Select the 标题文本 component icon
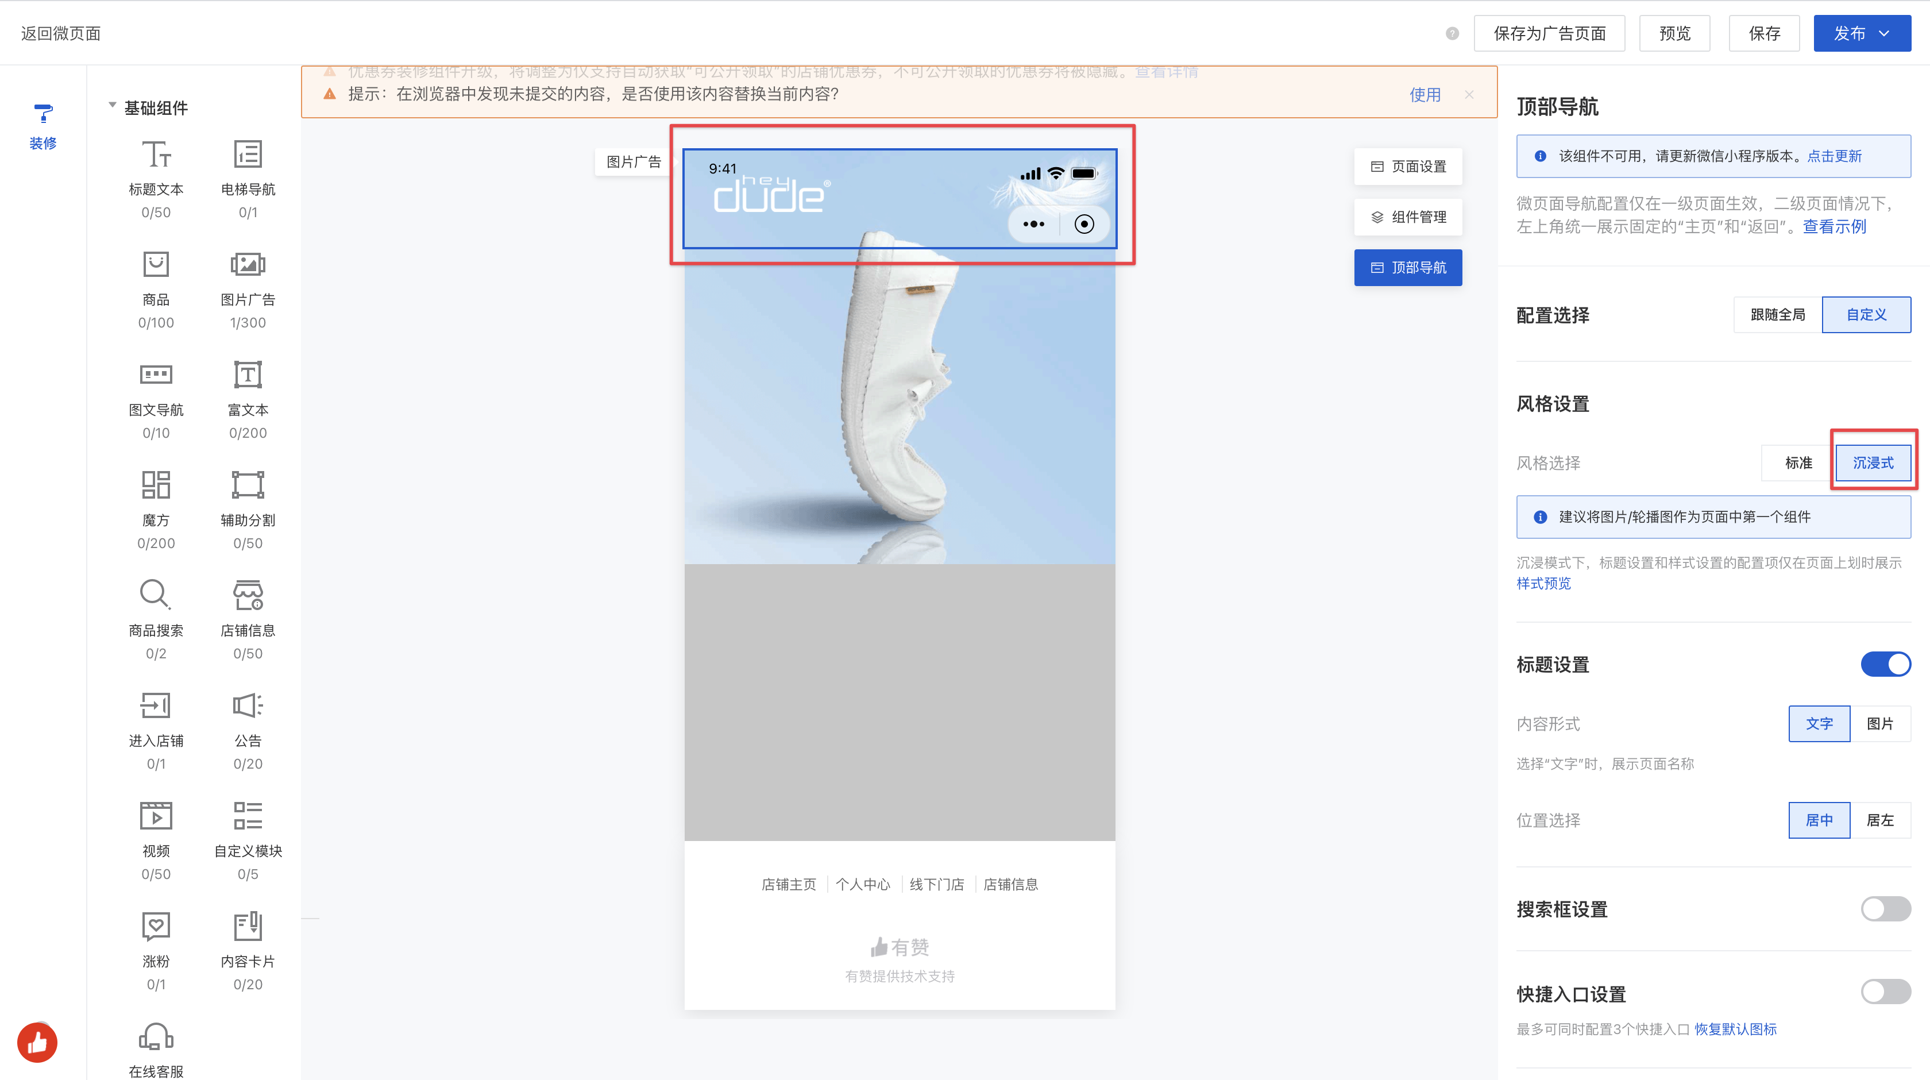 (x=156, y=155)
